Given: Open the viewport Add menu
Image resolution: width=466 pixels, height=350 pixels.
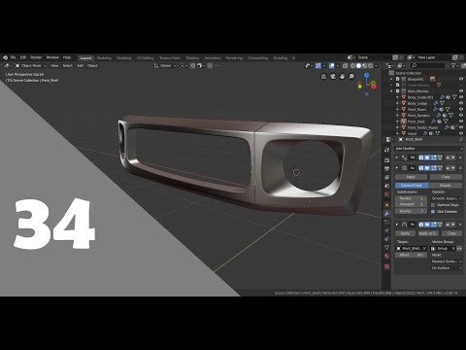Looking at the screenshot, I should 80,66.
